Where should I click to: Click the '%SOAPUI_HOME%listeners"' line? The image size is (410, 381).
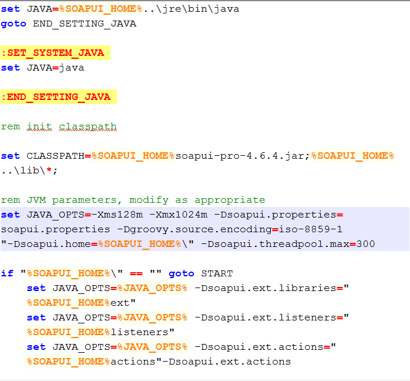click(x=100, y=332)
